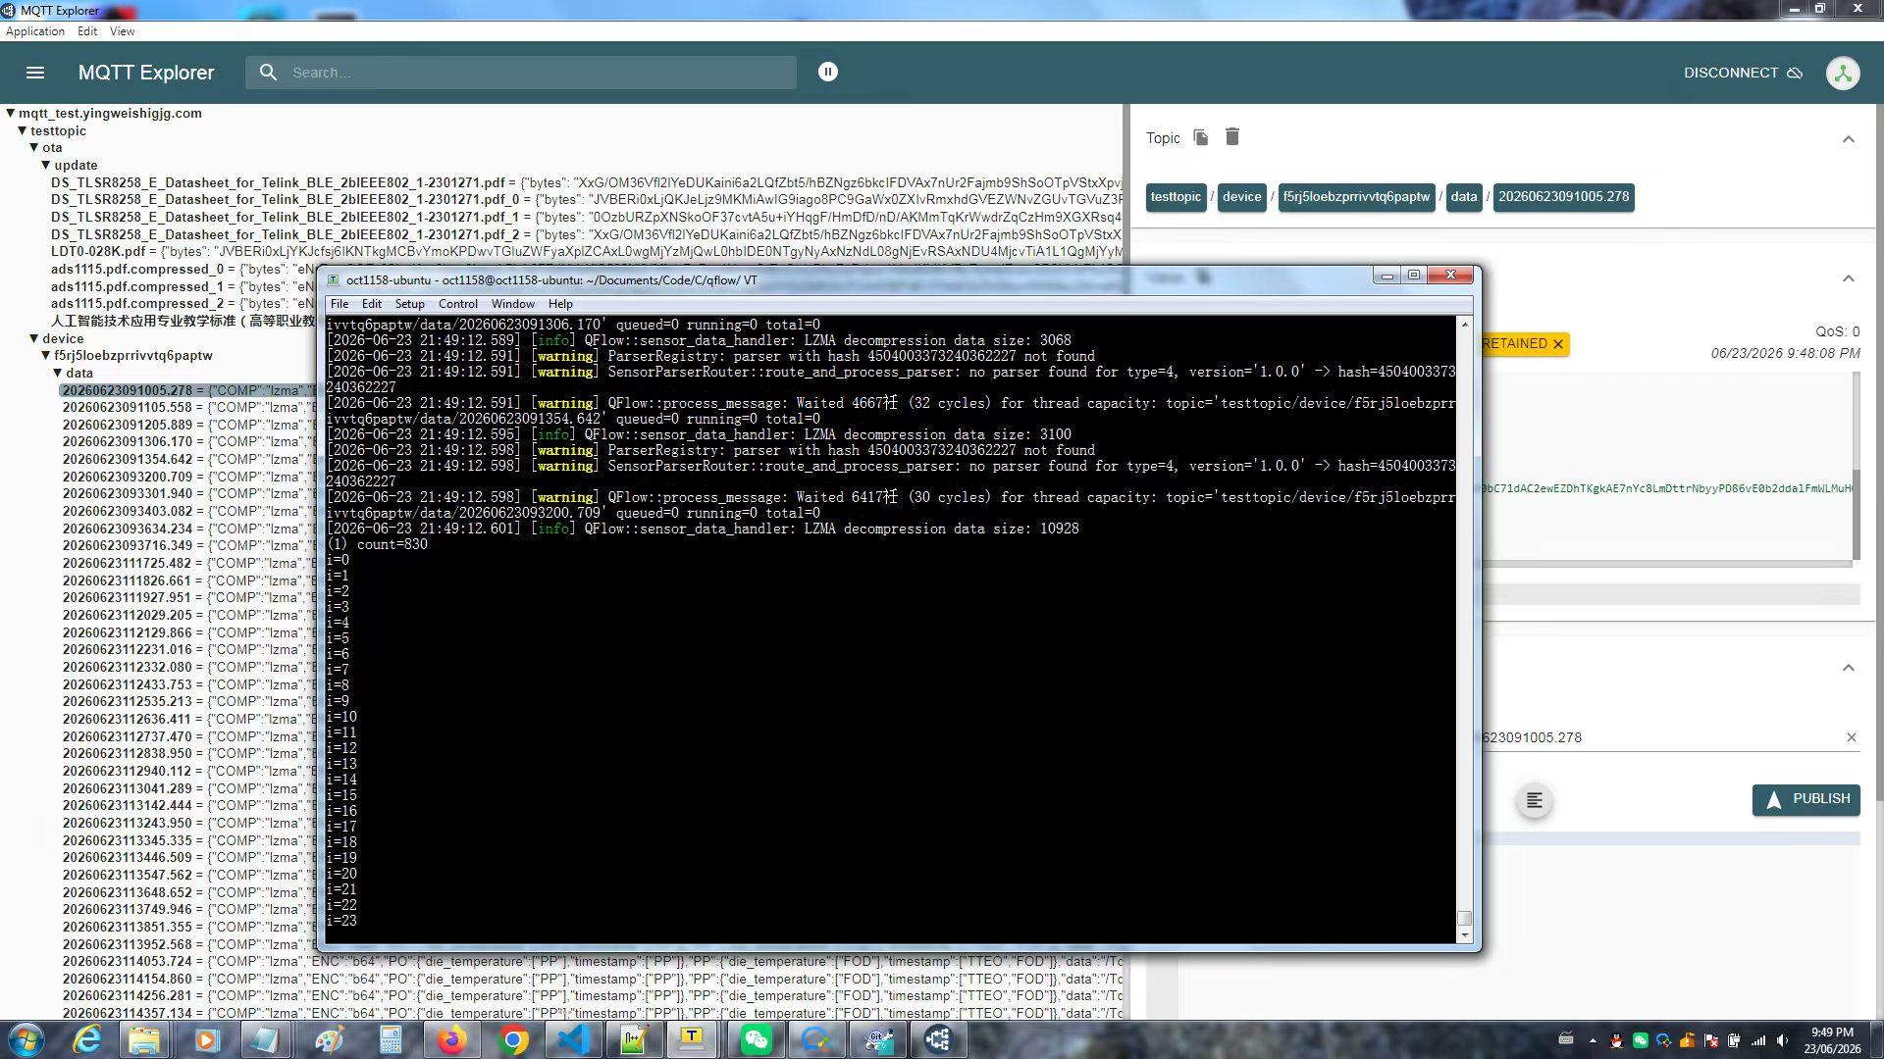Select tree item ads1115.pdf.compressed_0
Viewport: 1884px width, 1059px height.
tap(137, 270)
